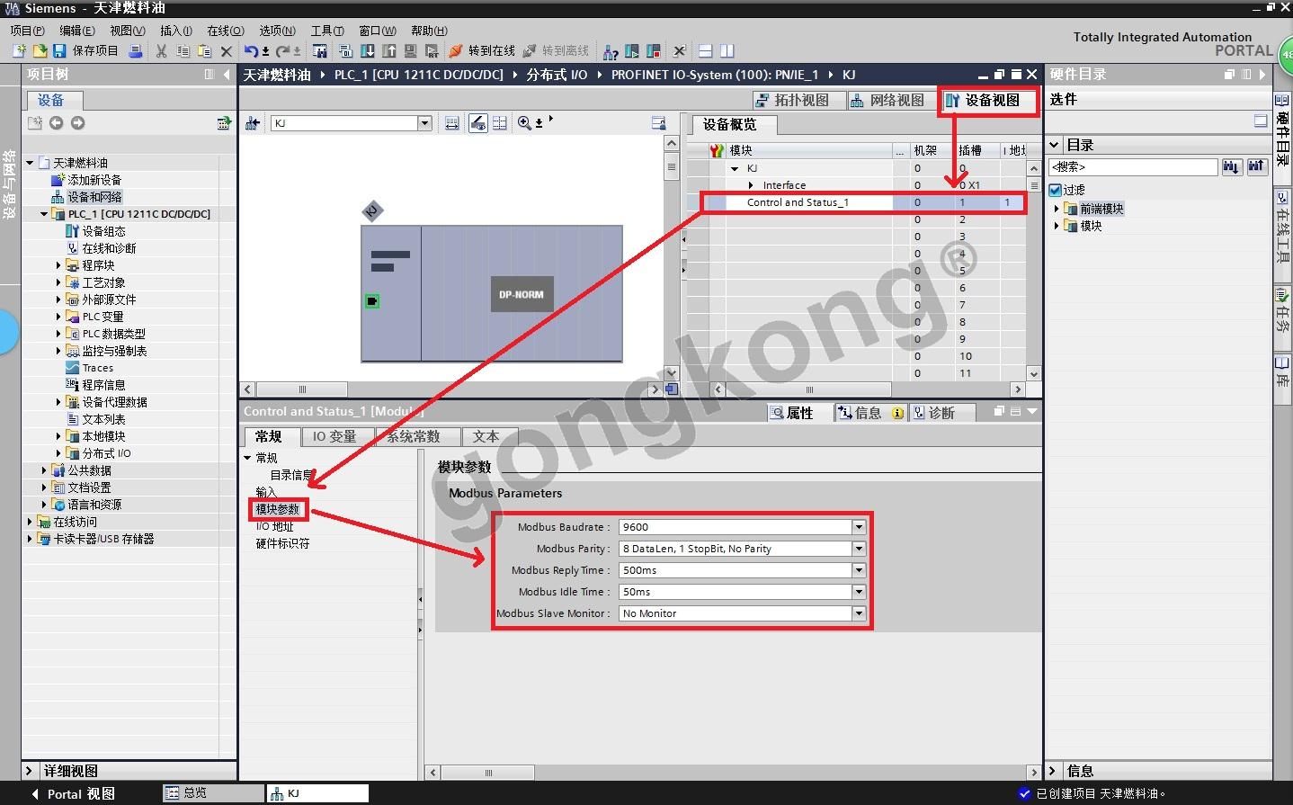Viewport: 1293px width, 805px height.
Task: Switch to Portal 视图
Action: 73,794
